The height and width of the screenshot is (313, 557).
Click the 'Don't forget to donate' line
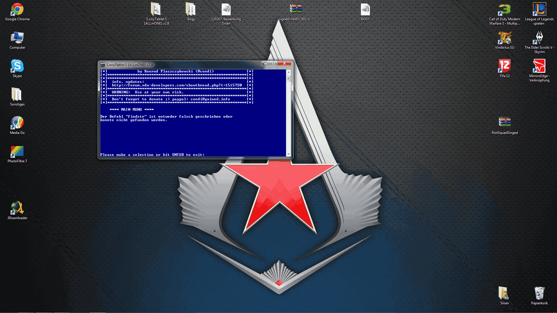tap(171, 99)
